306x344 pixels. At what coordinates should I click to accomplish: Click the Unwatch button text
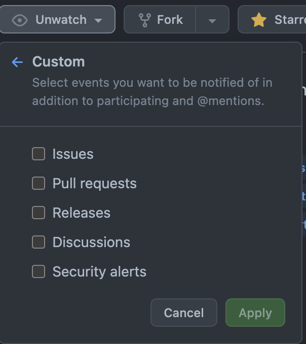(61, 20)
